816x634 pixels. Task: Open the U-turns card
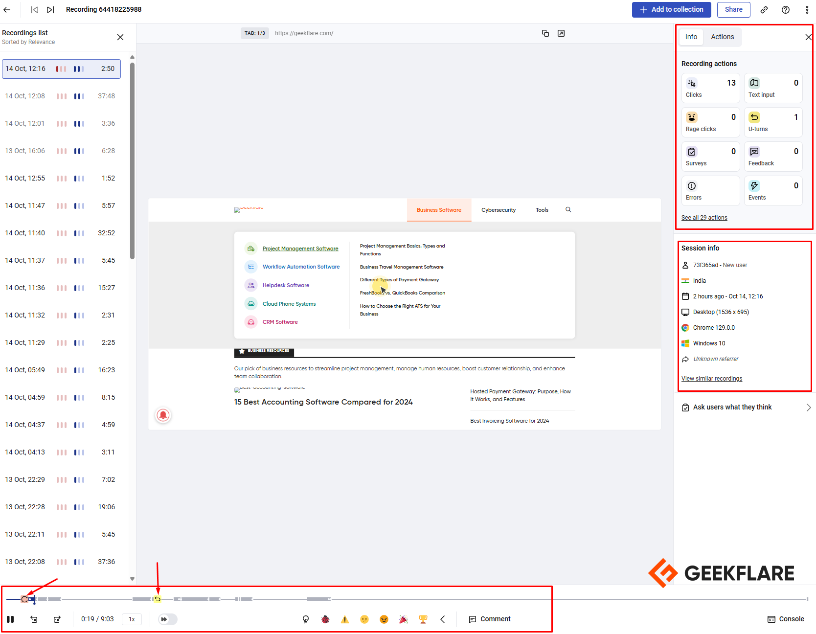click(x=773, y=122)
